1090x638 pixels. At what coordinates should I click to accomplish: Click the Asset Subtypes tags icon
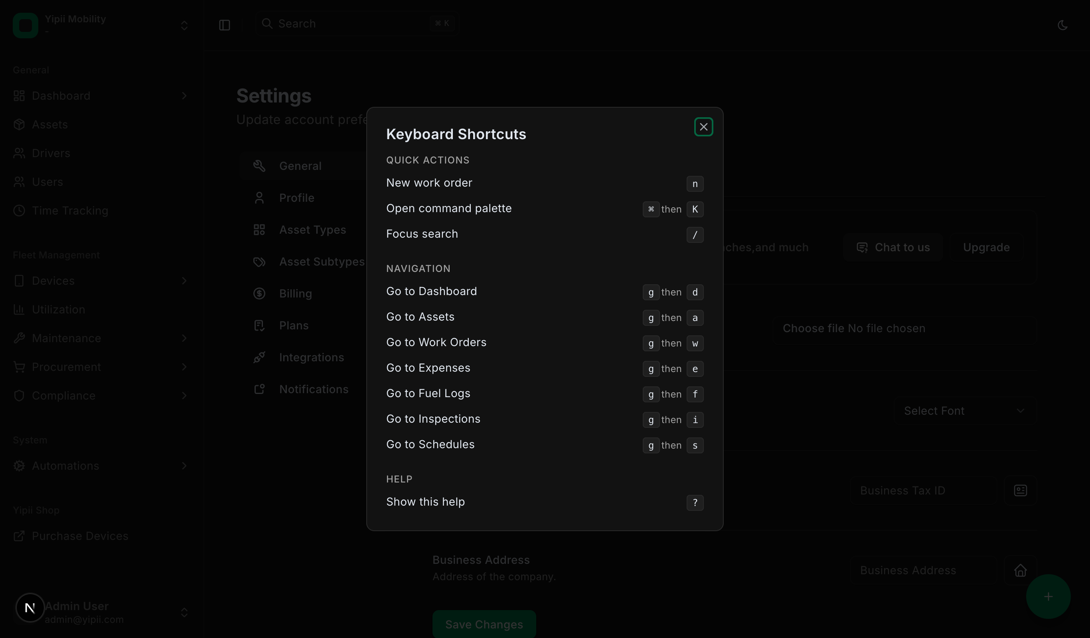coord(259,262)
